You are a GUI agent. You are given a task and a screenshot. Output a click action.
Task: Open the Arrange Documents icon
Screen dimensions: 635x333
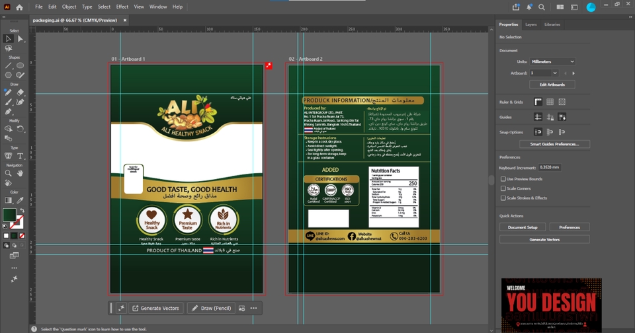(560, 7)
